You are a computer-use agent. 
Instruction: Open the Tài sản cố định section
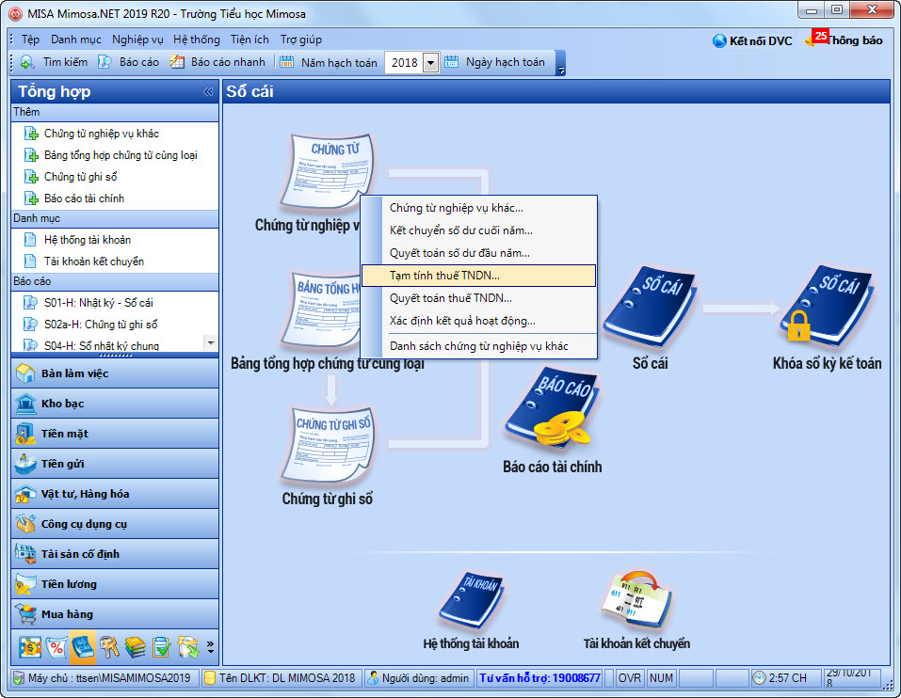[115, 554]
